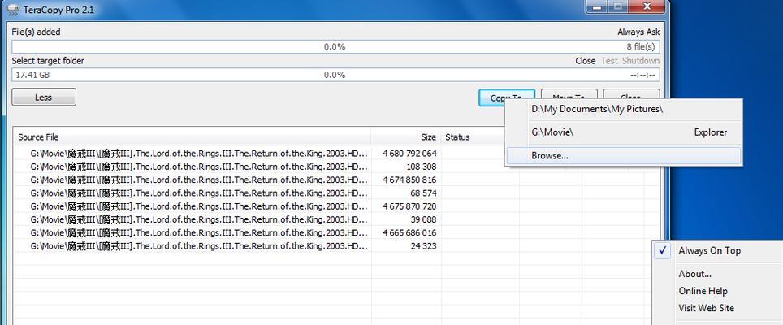The width and height of the screenshot is (783, 325).
Task: Select file row with size 24 323
Action: [337, 245]
